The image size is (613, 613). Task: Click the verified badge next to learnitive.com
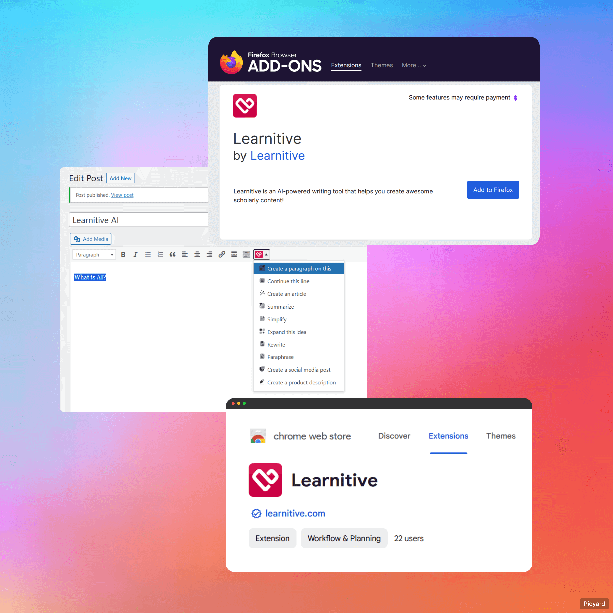(256, 513)
